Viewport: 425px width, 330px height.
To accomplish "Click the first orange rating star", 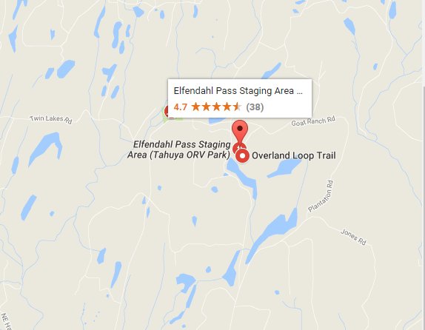I will 195,107.
